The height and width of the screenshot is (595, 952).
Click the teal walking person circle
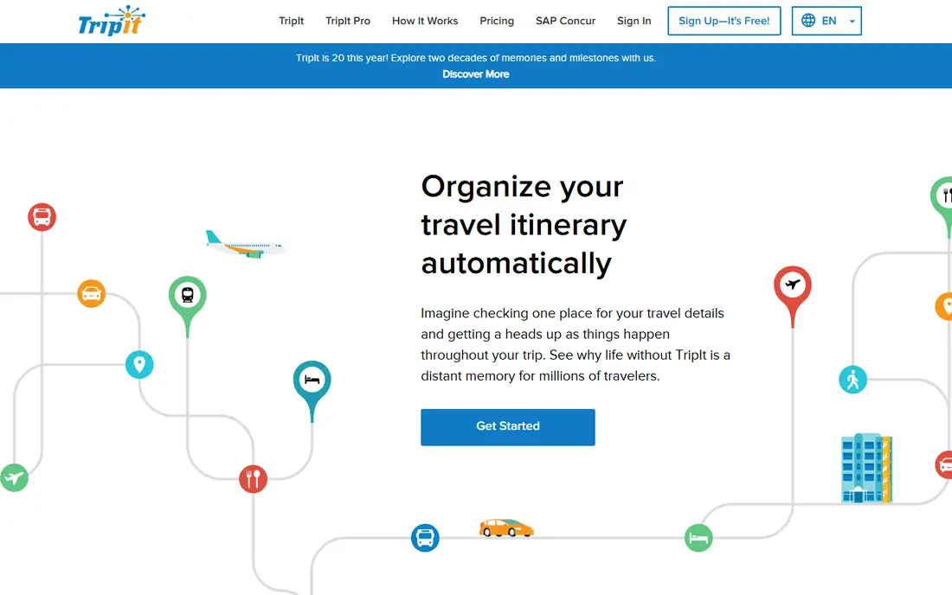(x=852, y=380)
